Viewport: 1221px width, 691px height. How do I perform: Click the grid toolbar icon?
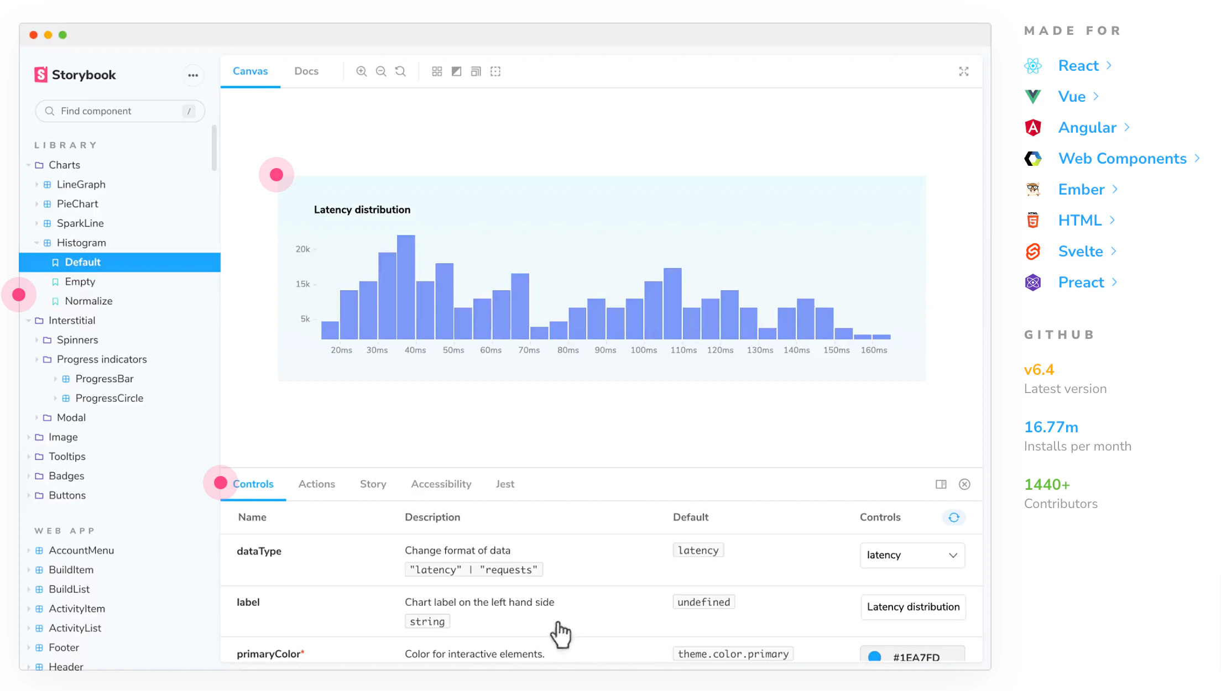tap(437, 71)
